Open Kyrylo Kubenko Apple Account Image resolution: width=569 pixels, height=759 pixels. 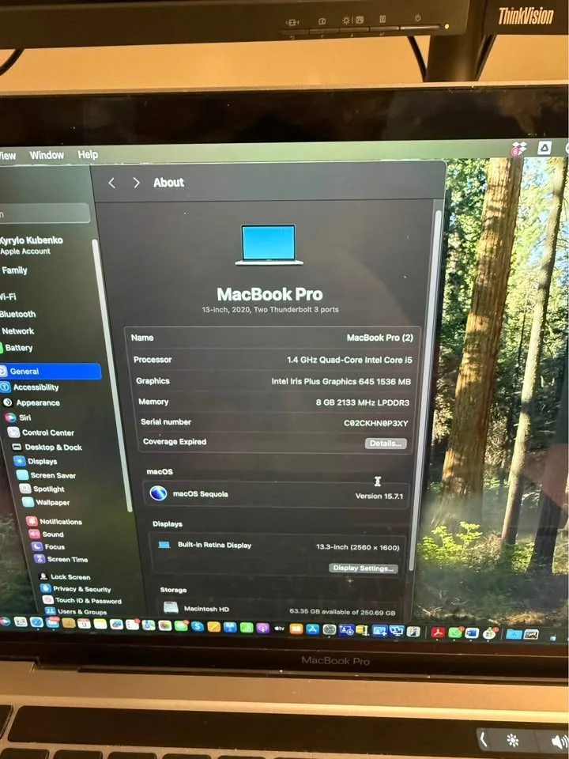click(x=31, y=245)
